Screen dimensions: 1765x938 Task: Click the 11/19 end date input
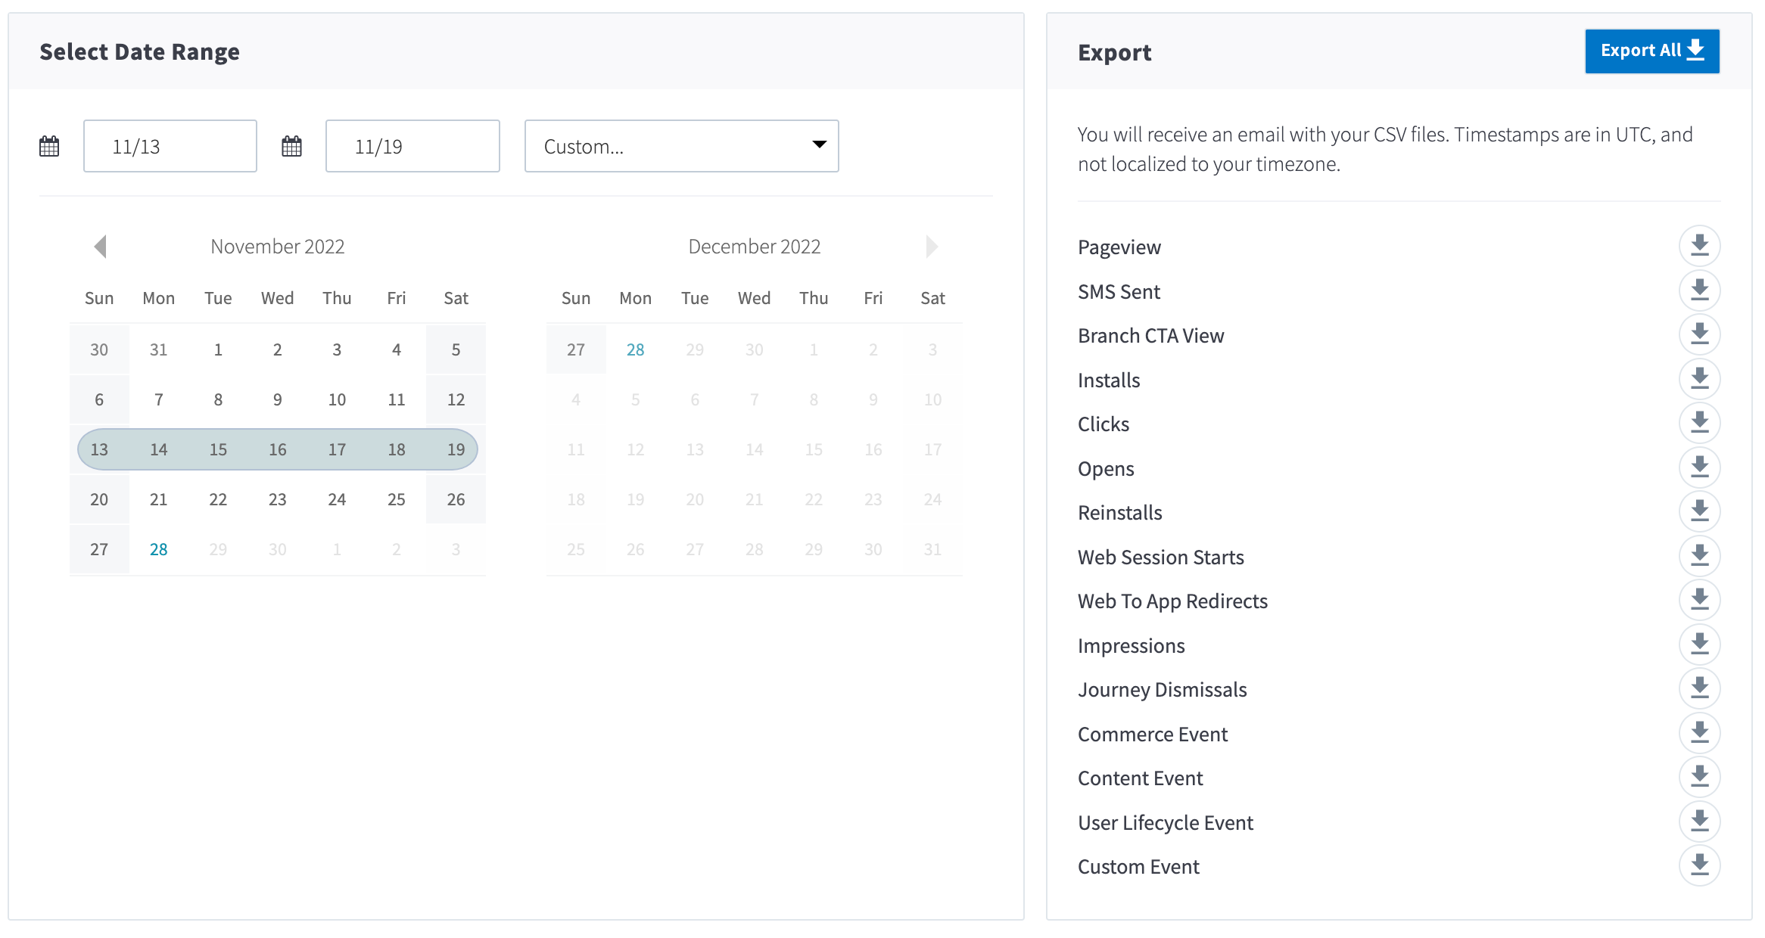click(x=412, y=146)
